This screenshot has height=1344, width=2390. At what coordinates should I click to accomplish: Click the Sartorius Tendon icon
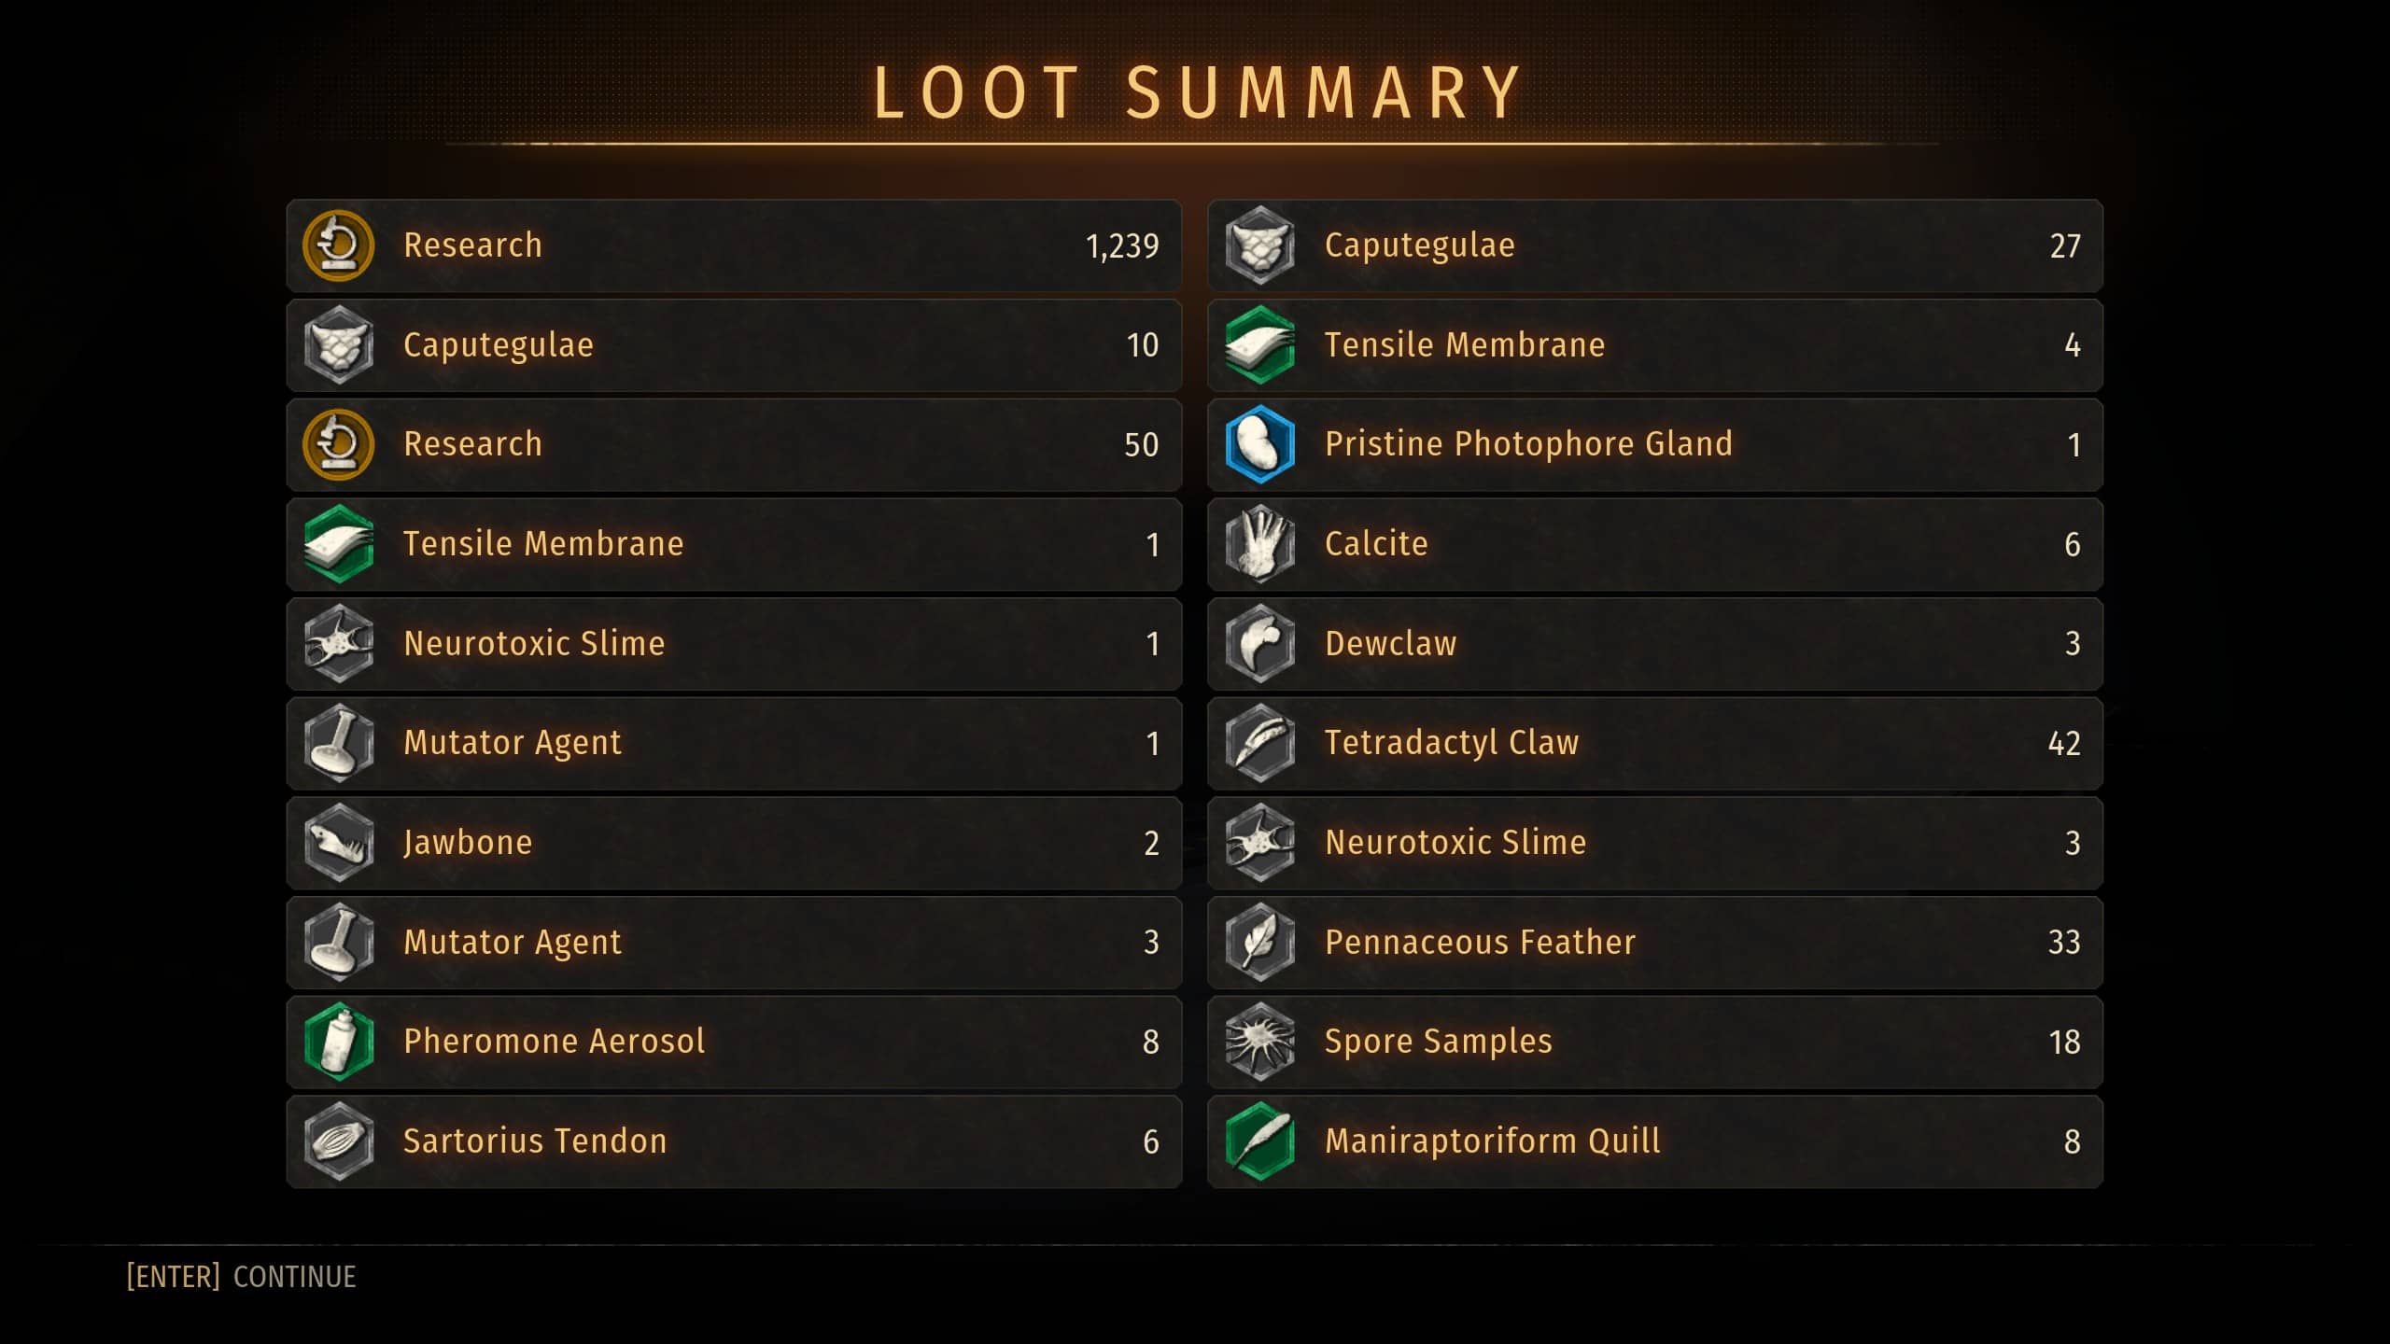[339, 1141]
